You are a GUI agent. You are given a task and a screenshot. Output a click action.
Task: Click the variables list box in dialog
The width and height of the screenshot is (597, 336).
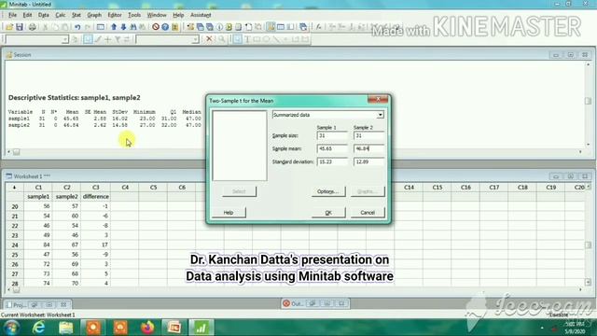[x=240, y=146]
